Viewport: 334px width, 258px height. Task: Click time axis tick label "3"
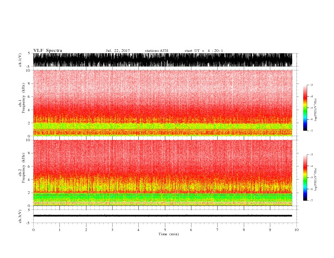[x=112, y=230]
